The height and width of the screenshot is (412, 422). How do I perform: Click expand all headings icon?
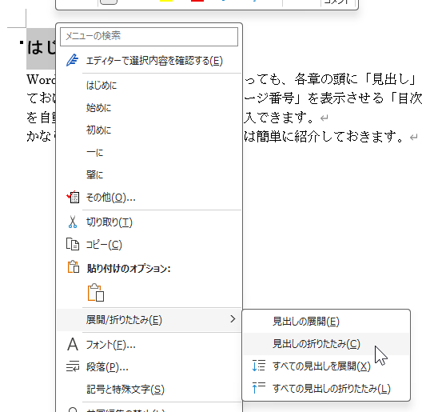click(x=259, y=366)
